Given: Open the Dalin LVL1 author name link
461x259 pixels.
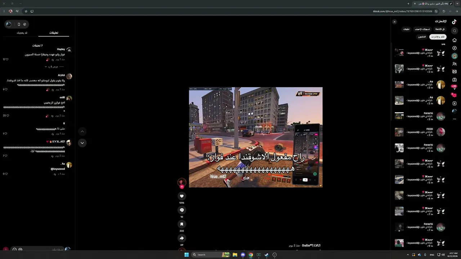Looking at the screenshot, I should [311, 245].
